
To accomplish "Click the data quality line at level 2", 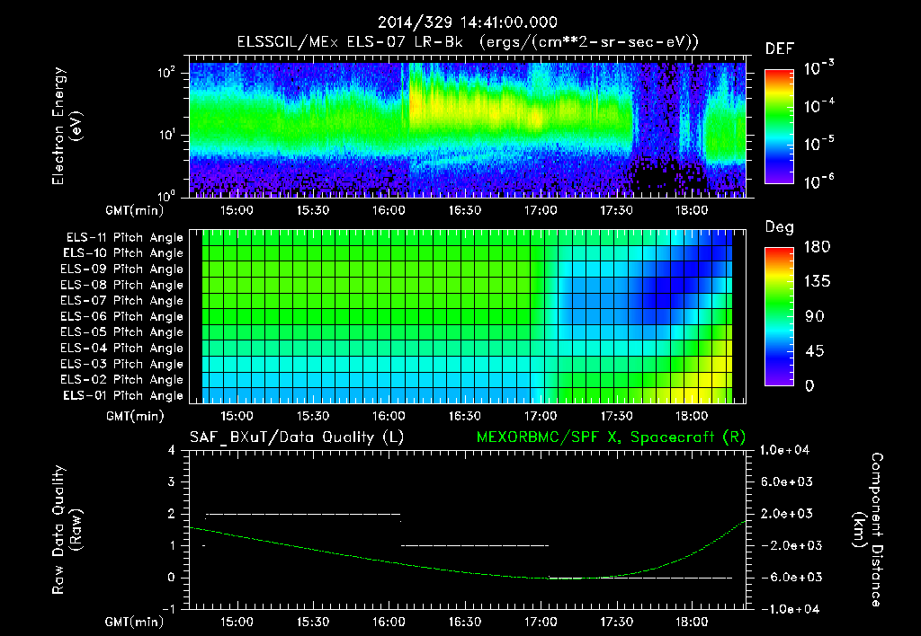I will coord(303,514).
